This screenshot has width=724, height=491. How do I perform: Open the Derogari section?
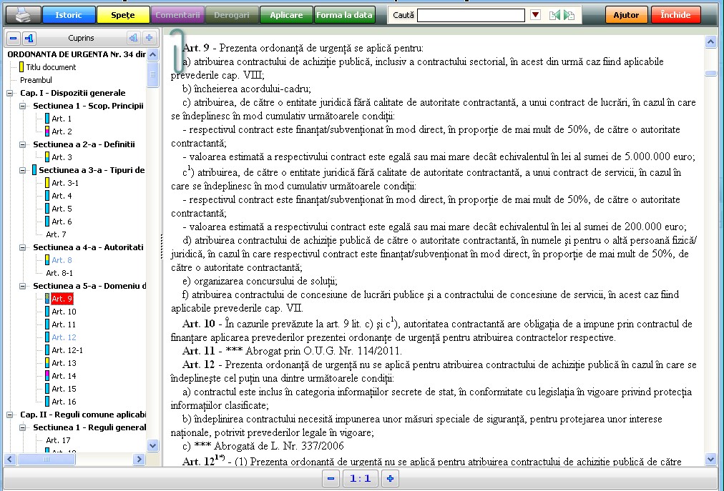232,15
